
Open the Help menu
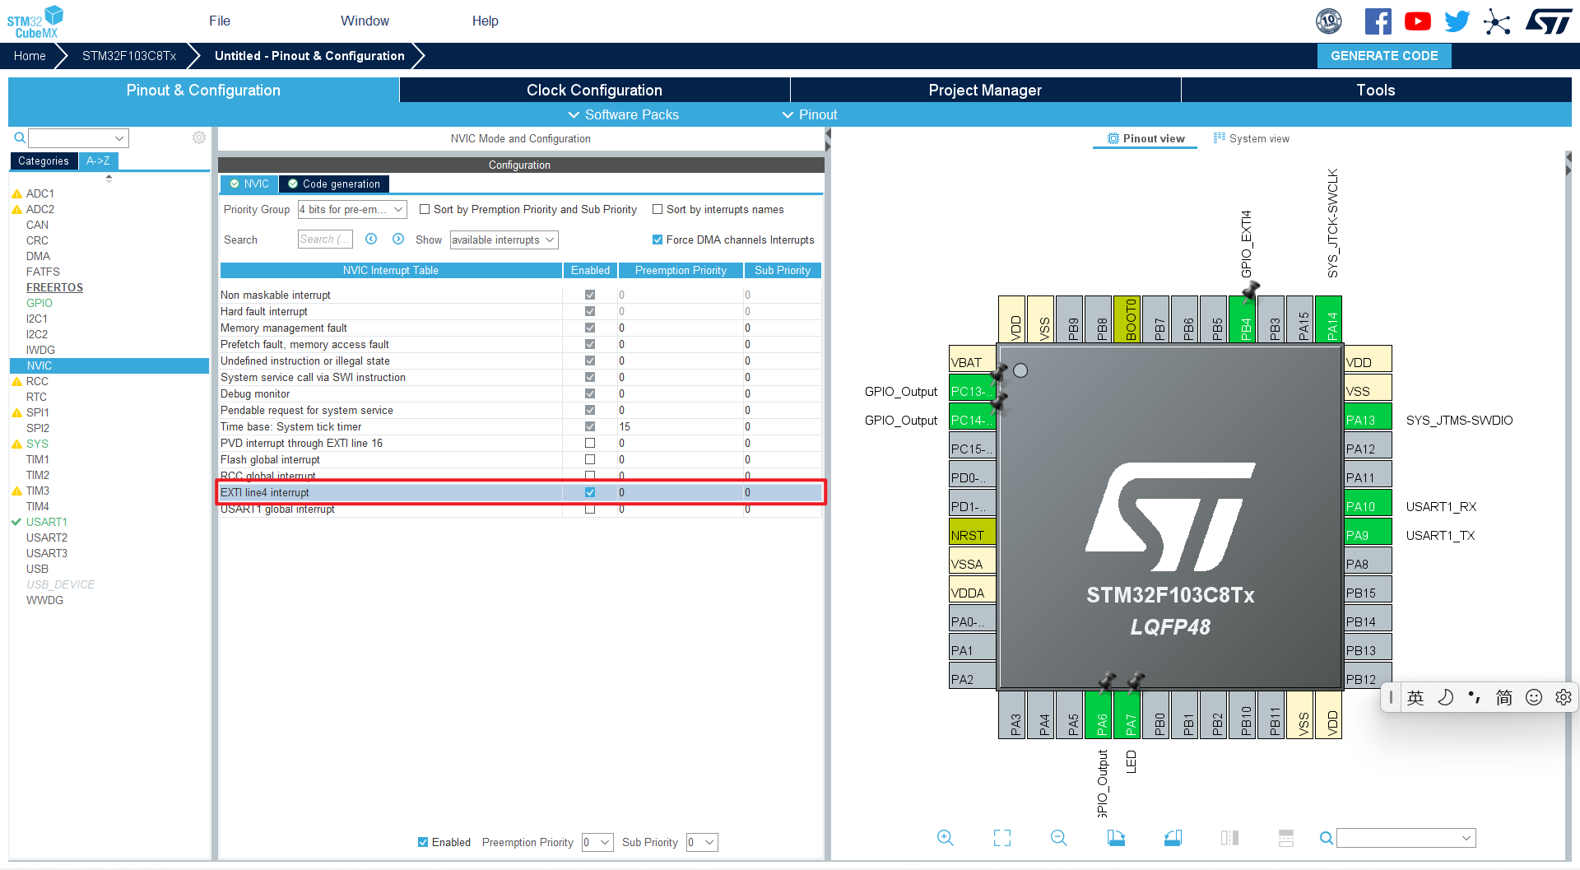[486, 21]
